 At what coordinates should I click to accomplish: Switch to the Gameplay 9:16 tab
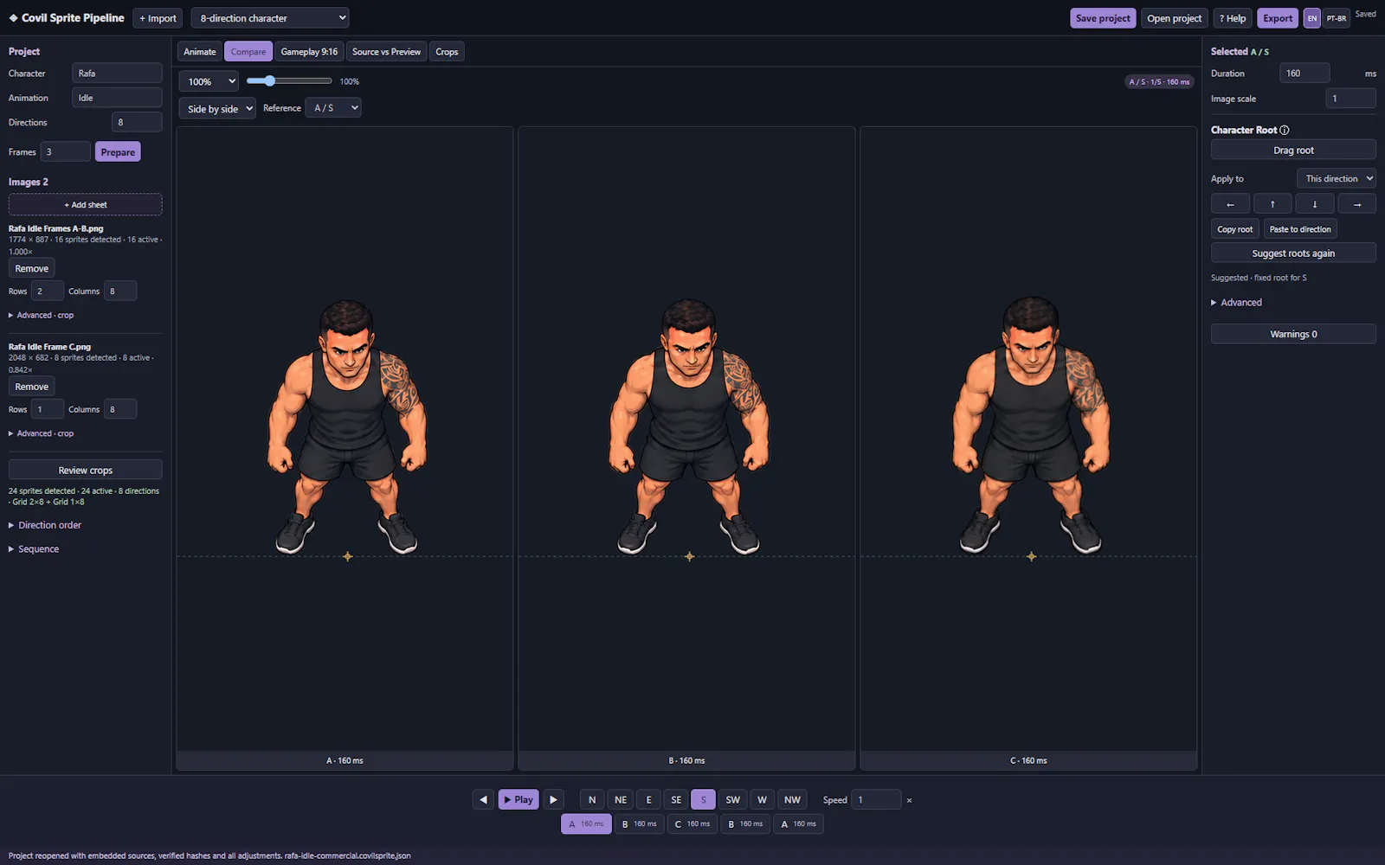[x=309, y=52]
